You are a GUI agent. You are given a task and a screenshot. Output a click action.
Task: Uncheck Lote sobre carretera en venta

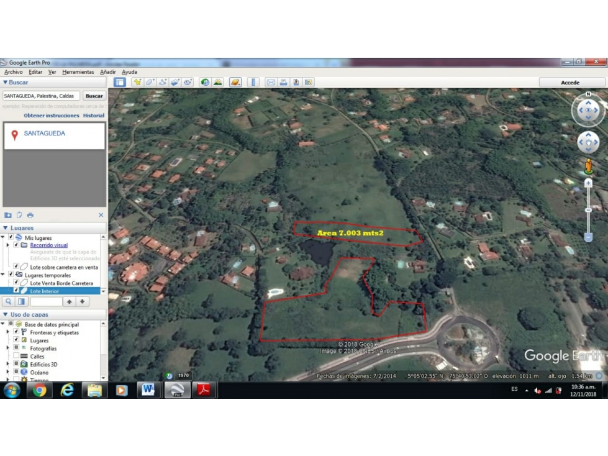[16, 267]
